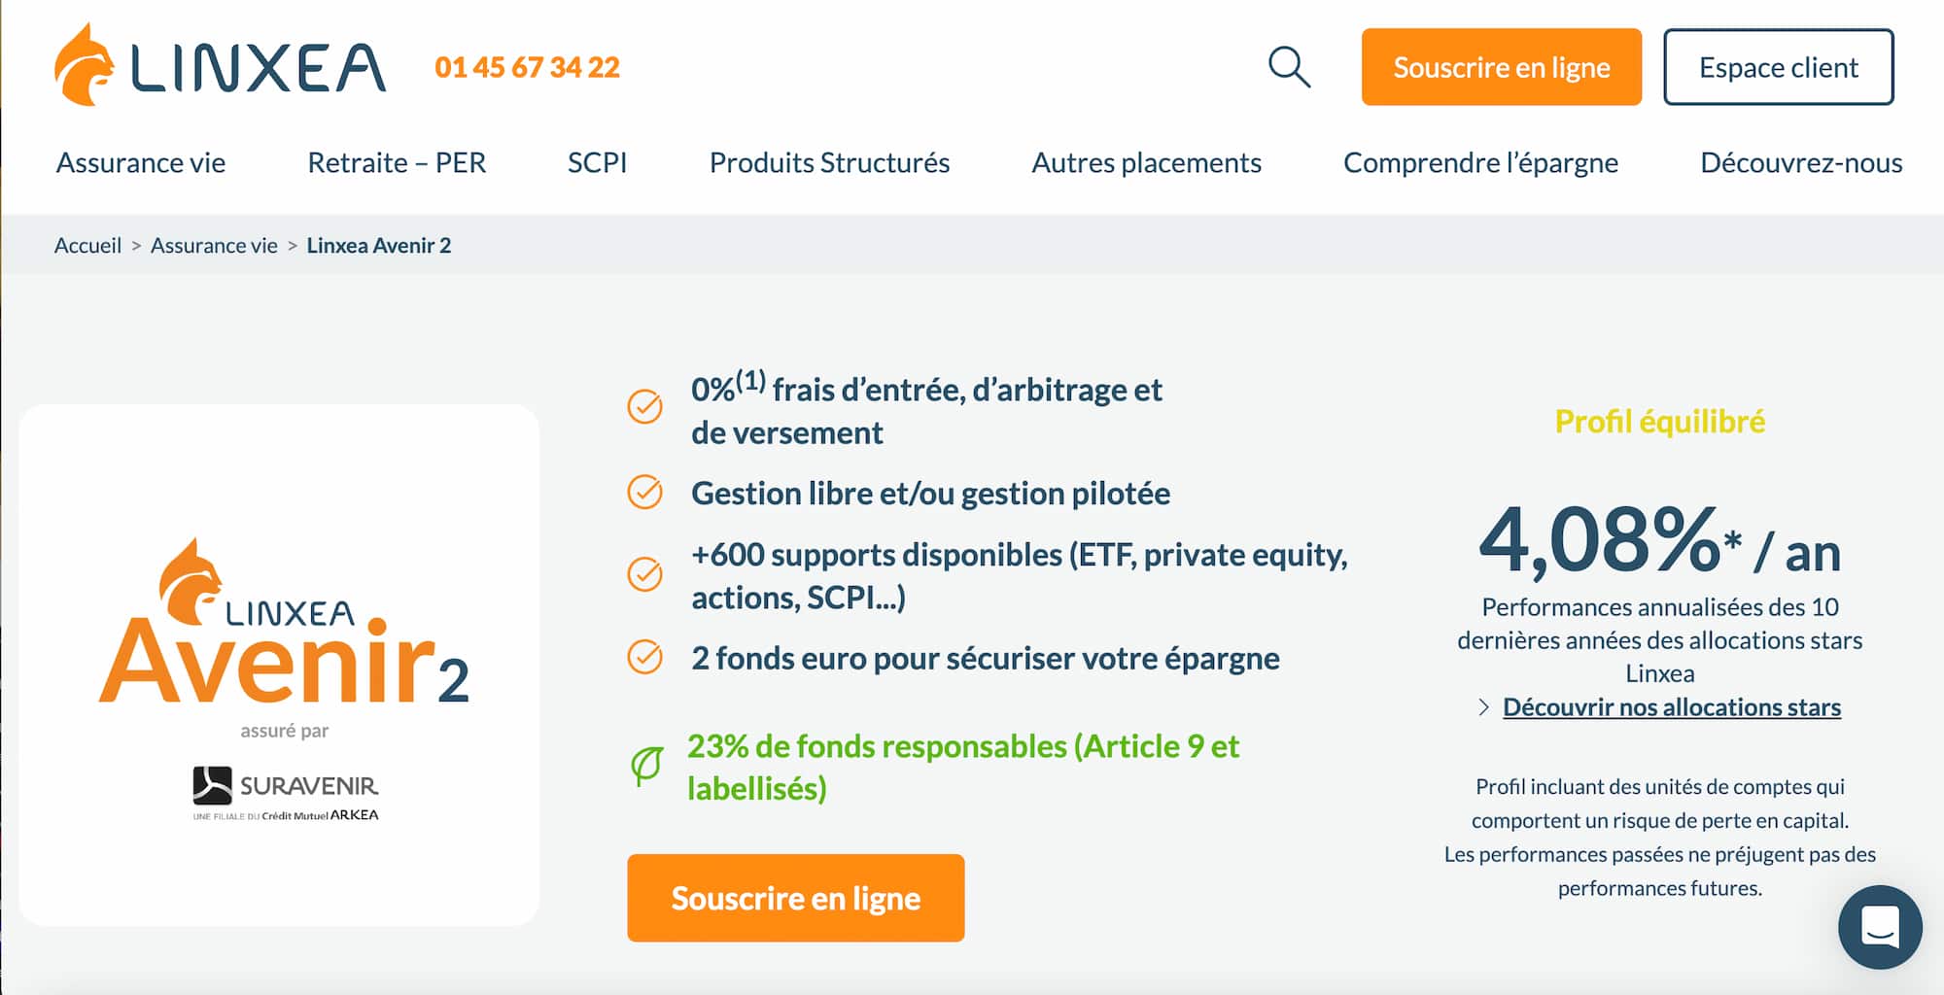
Task: Click the green leaf responsible funds icon
Action: pyautogui.click(x=646, y=767)
